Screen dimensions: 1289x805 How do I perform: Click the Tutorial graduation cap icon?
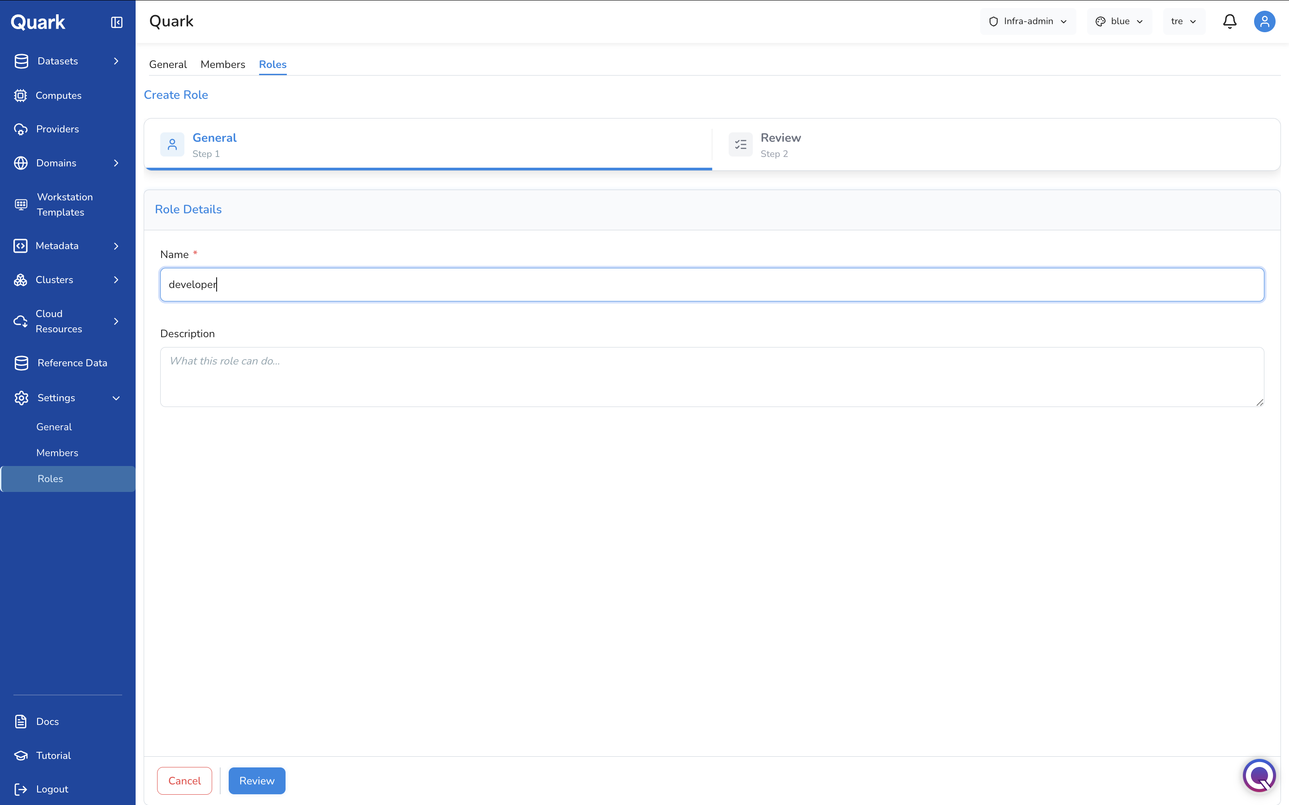click(21, 755)
